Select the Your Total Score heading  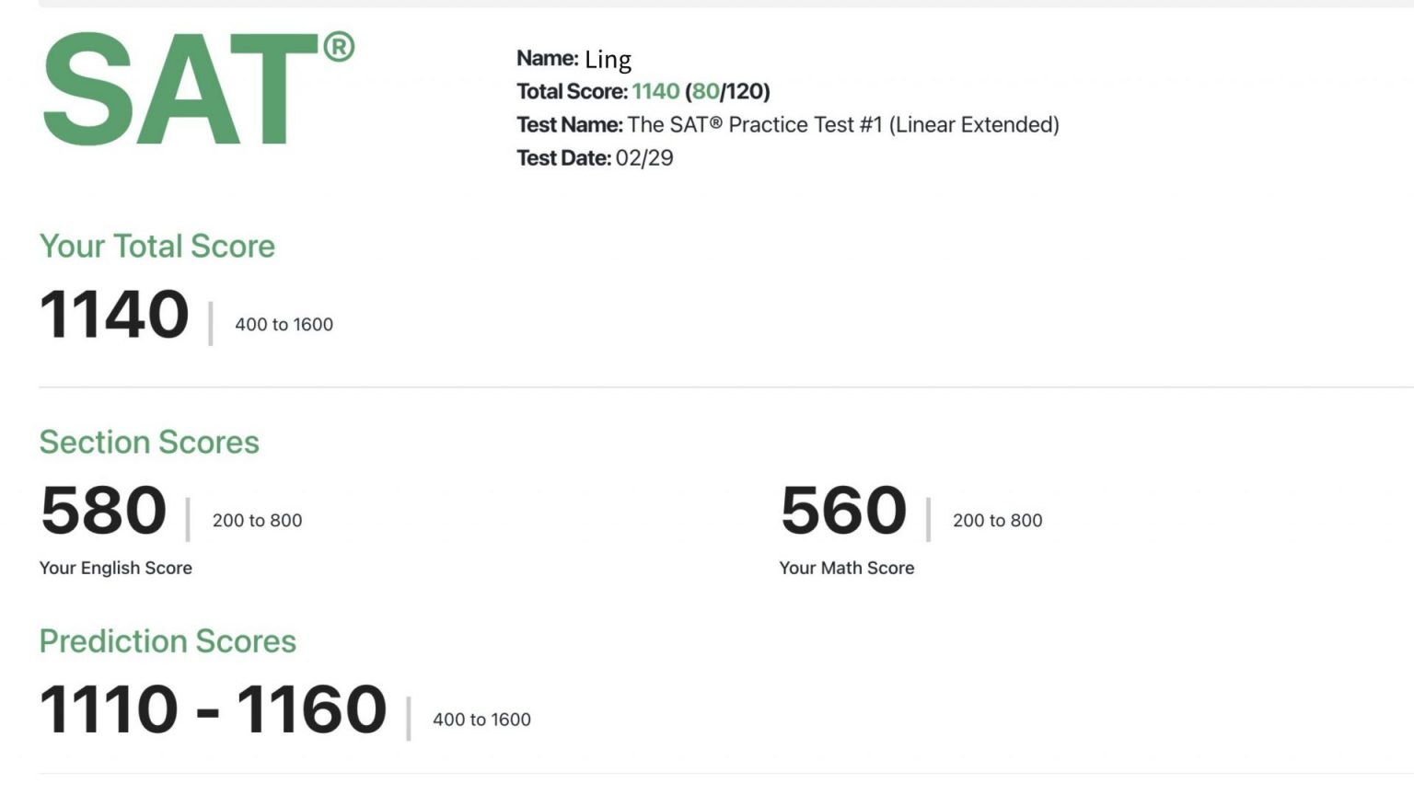pos(157,247)
